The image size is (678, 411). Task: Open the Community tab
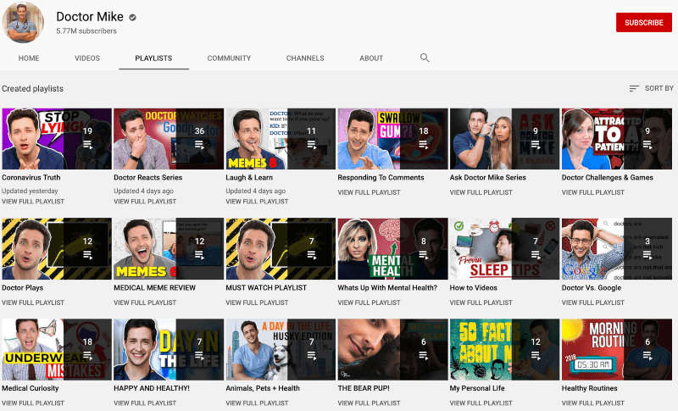point(229,58)
